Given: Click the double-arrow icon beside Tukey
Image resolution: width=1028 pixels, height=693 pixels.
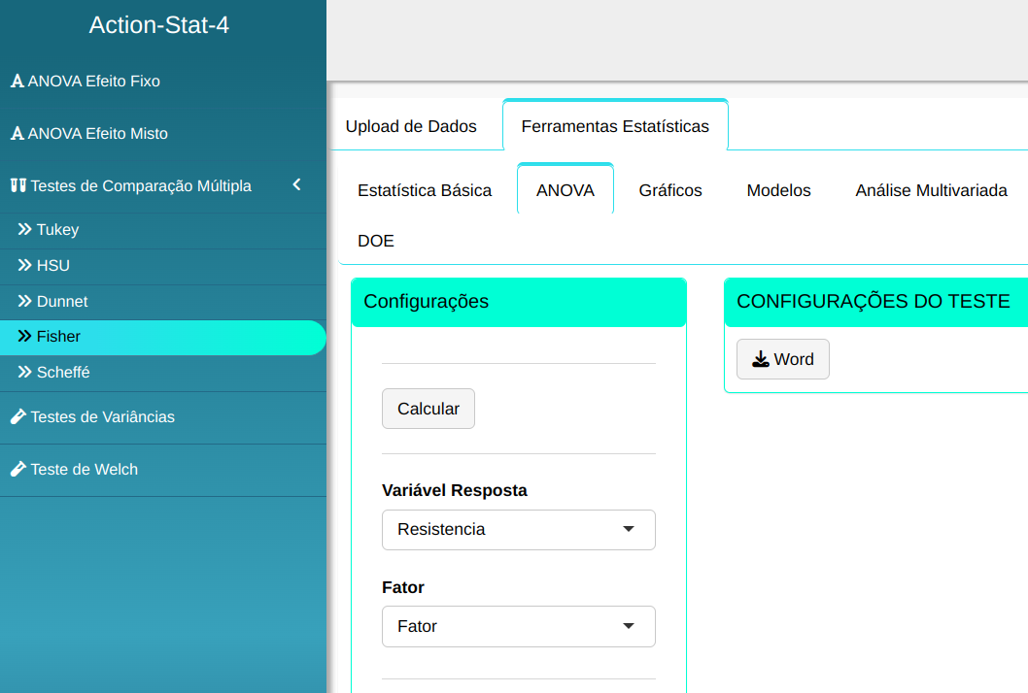Looking at the screenshot, I should coord(25,230).
